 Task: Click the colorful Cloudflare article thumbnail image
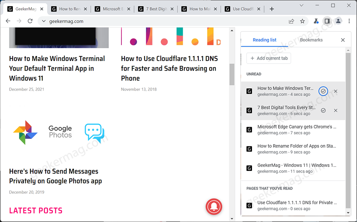point(171,37)
